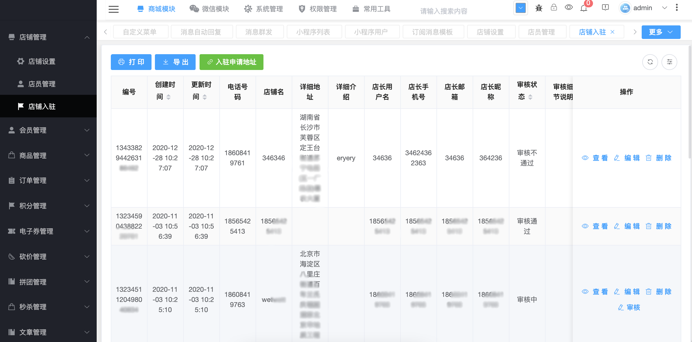Open the debug bug icon in the header
Image resolution: width=692 pixels, height=342 pixels.
(539, 8)
